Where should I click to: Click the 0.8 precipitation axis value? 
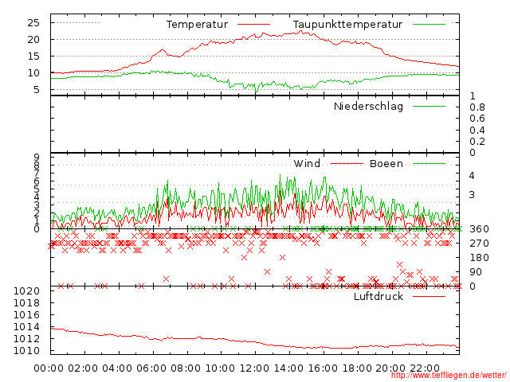click(x=477, y=107)
